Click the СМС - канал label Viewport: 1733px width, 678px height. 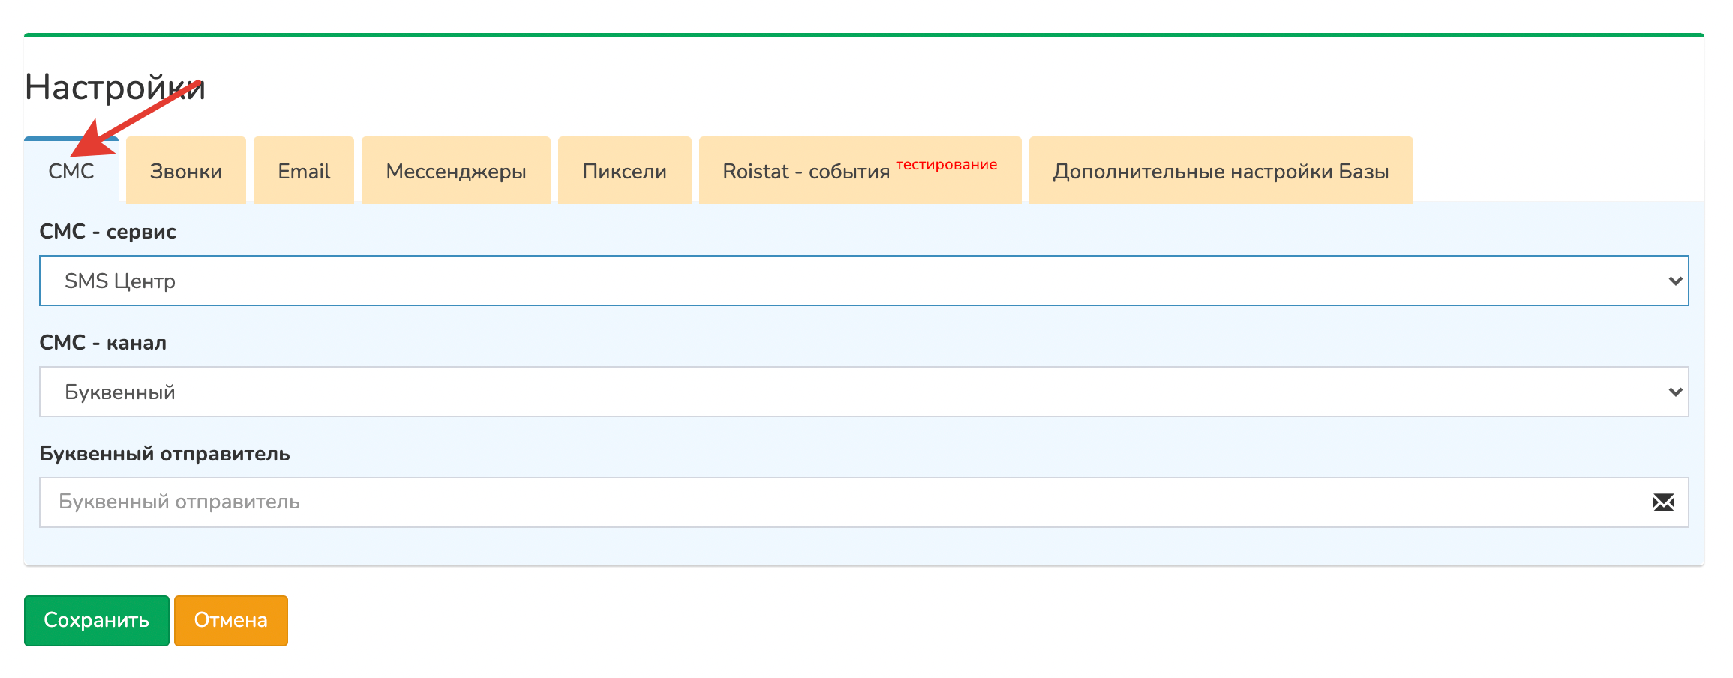[x=103, y=343]
